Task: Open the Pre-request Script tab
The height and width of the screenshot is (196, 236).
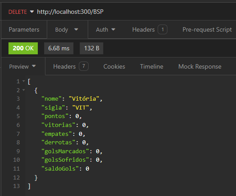Action: pos(207,29)
